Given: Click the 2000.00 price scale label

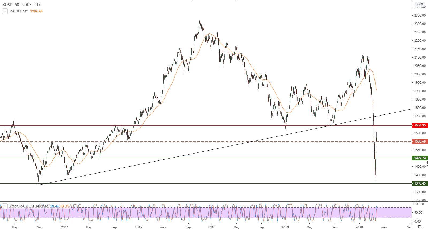Looking at the screenshot, I should [x=420, y=74].
